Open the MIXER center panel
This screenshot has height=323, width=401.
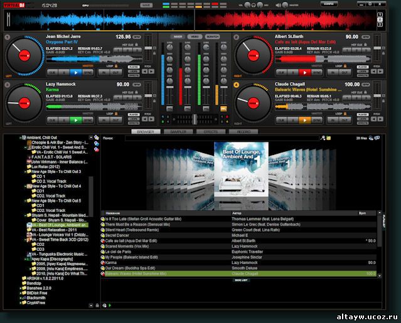point(178,37)
